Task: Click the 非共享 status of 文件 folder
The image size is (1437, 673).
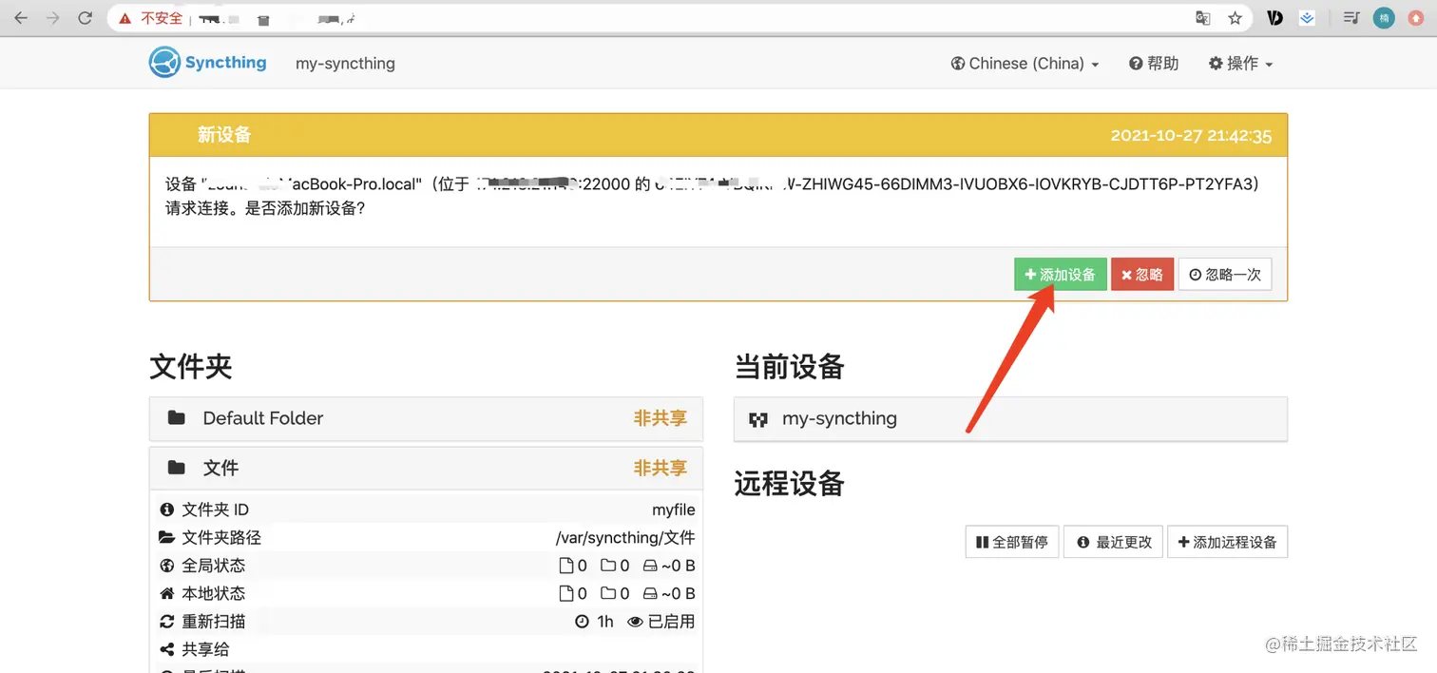Action: coord(661,468)
